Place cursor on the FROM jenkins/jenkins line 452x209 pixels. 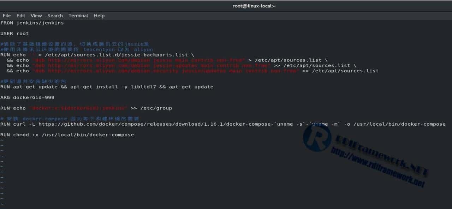[x=32, y=23]
